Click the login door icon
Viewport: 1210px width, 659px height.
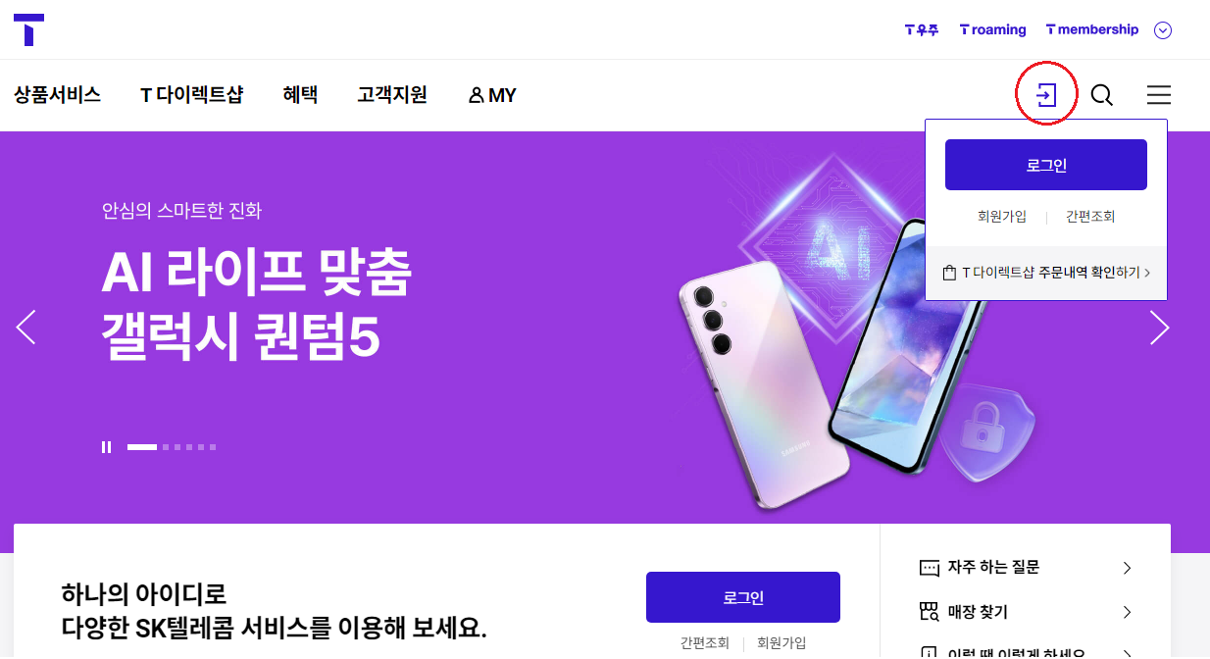pos(1047,95)
